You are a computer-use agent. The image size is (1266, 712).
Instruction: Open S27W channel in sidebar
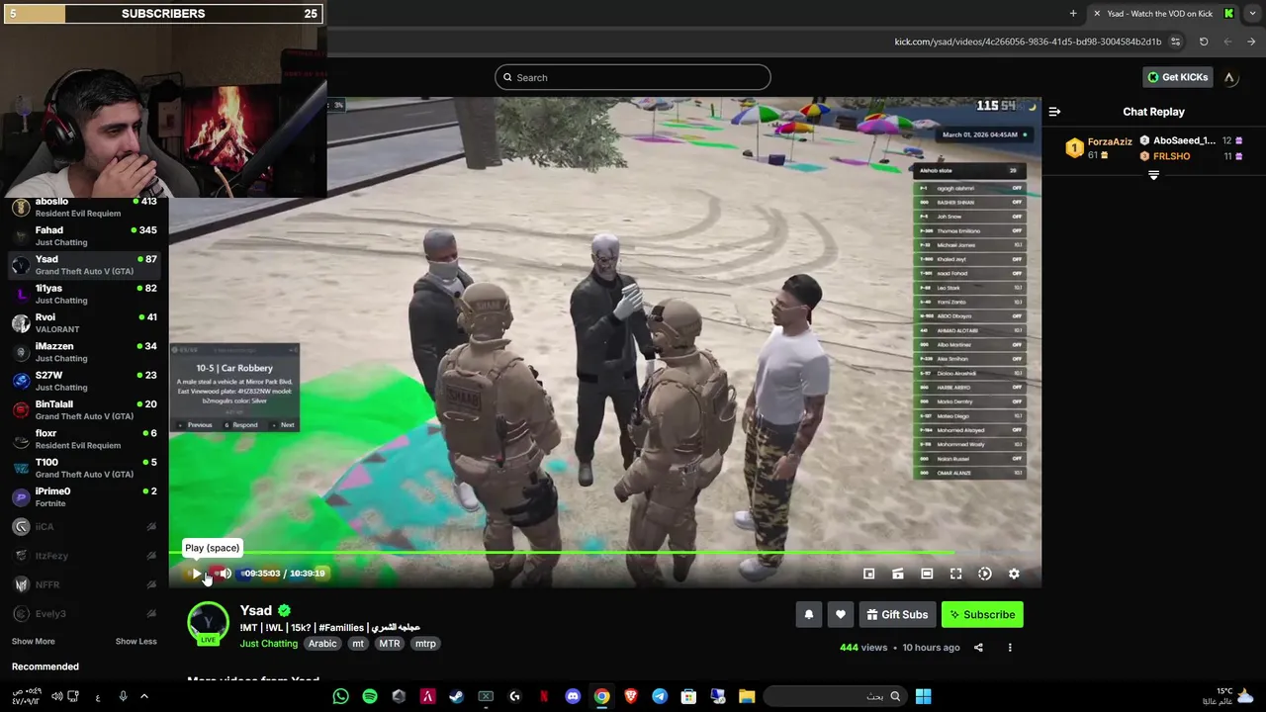click(84, 381)
